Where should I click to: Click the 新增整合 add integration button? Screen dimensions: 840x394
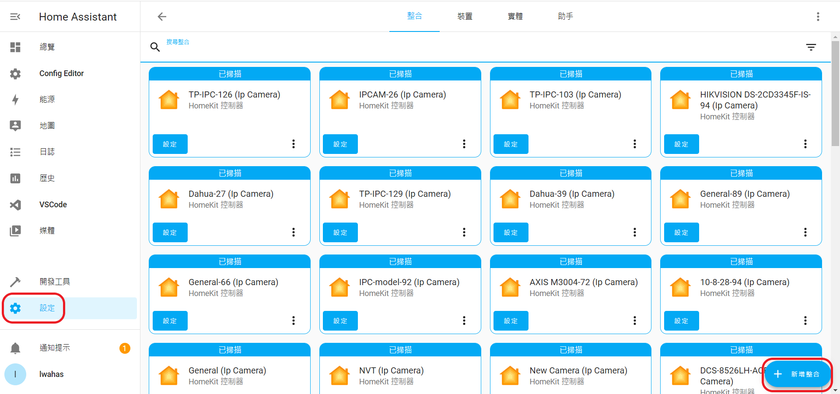(x=797, y=374)
